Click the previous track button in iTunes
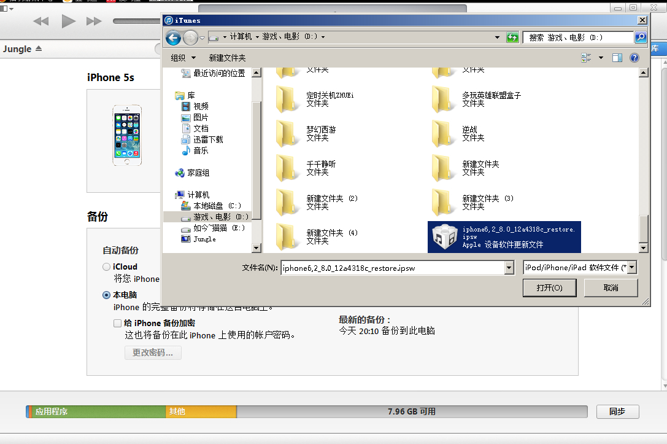Viewport: 667px width, 444px height. click(x=41, y=21)
